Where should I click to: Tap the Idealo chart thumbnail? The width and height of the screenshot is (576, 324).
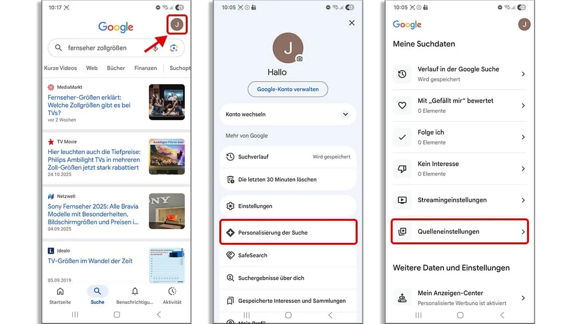[167, 265]
